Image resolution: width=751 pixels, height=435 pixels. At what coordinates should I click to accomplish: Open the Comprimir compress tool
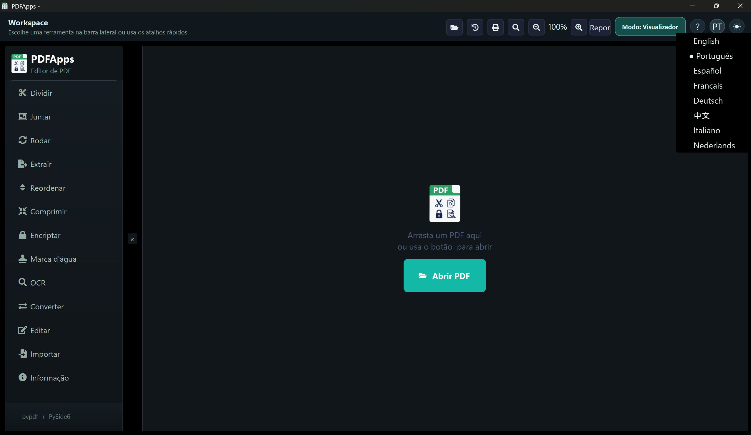tap(64, 212)
